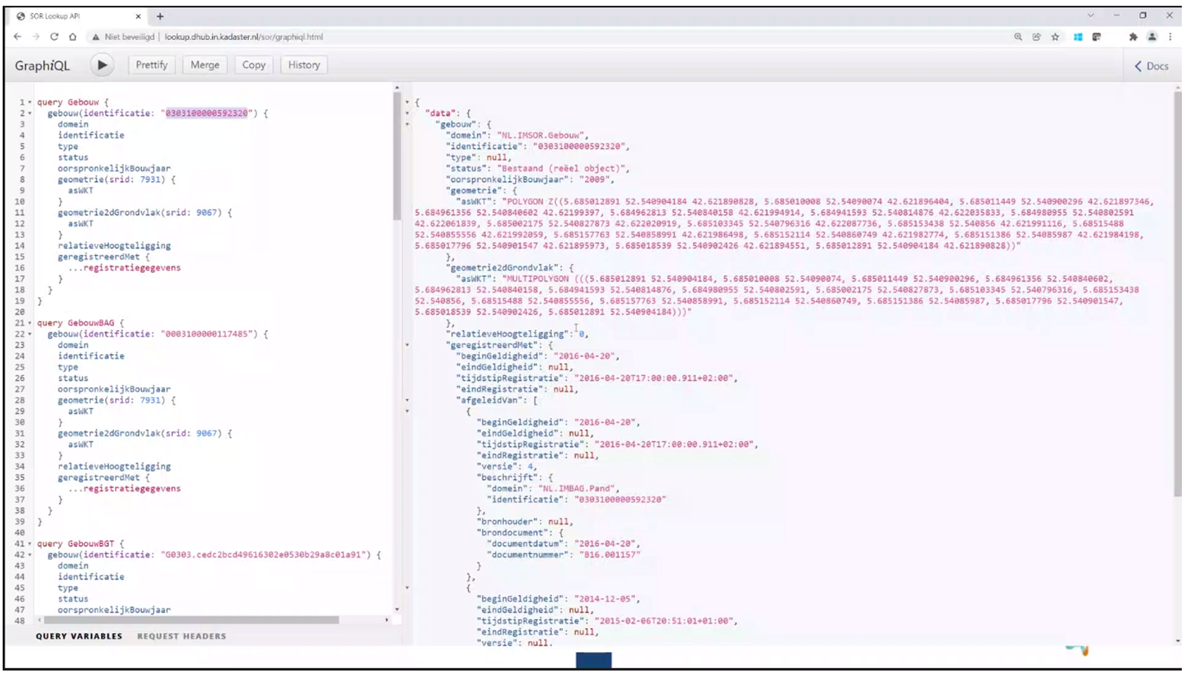Click the "NL.IMSOR.Gebouw" domein value
This screenshot has width=1189, height=675.
point(541,136)
